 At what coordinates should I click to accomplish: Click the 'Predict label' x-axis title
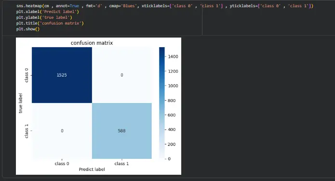click(92, 169)
